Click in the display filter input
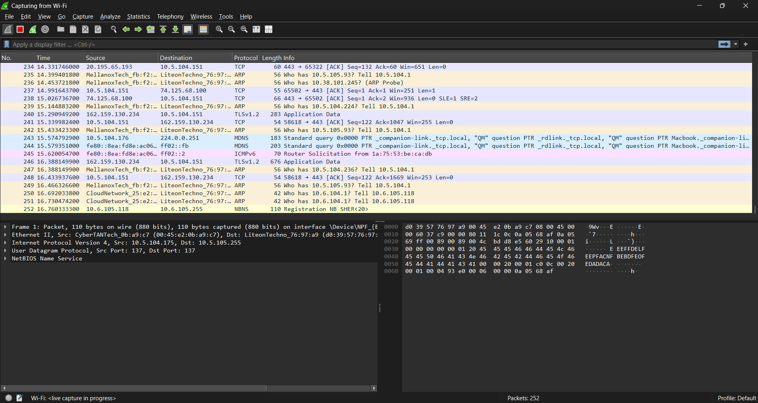 pos(363,44)
